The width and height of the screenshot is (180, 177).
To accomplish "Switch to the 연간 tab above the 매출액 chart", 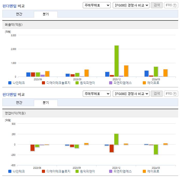I will [x=19, y=14].
